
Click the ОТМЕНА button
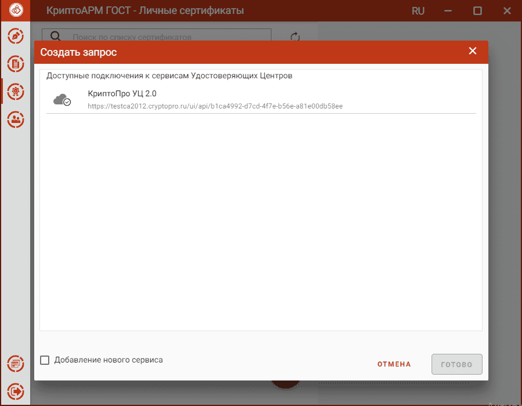[394, 364]
